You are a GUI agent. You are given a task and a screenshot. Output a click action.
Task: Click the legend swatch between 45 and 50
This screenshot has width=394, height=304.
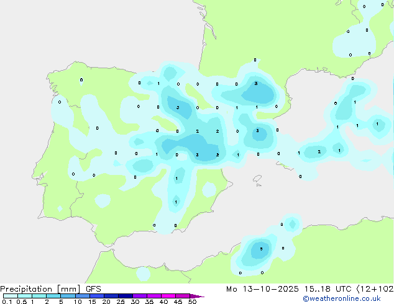click(x=183, y=296)
